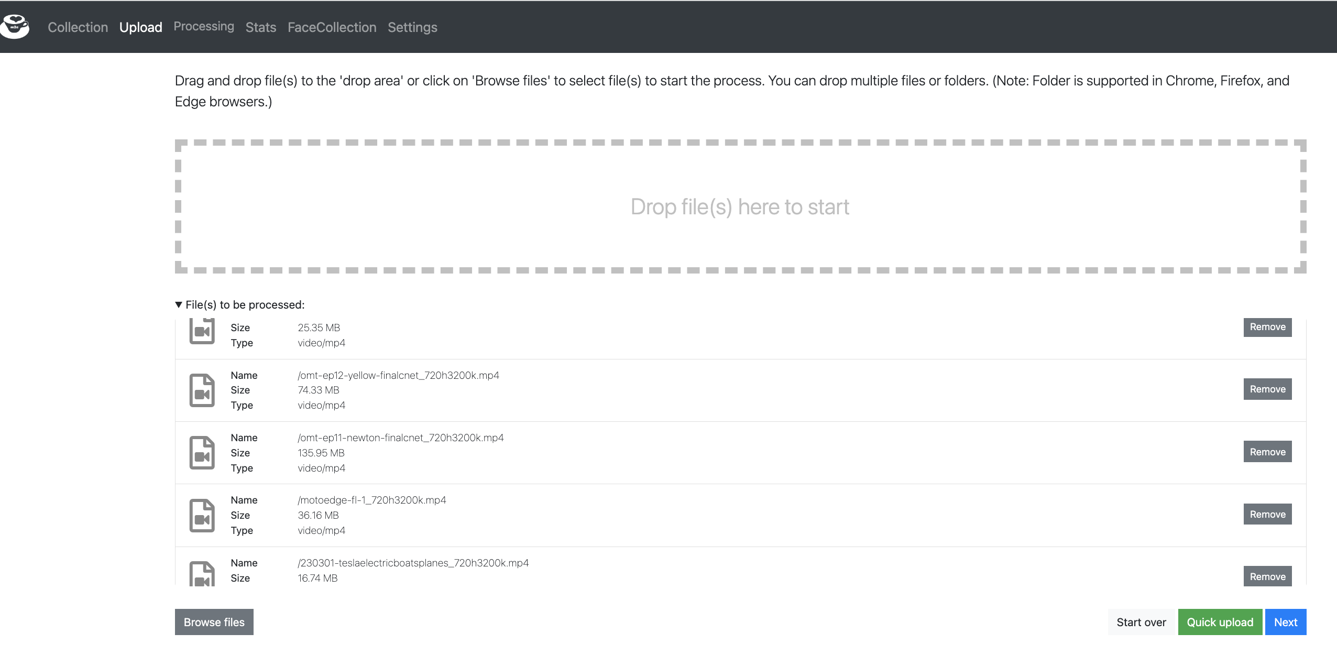Click video file icon for omt-ep11-newton
This screenshot has height=655, width=1337.
click(202, 453)
